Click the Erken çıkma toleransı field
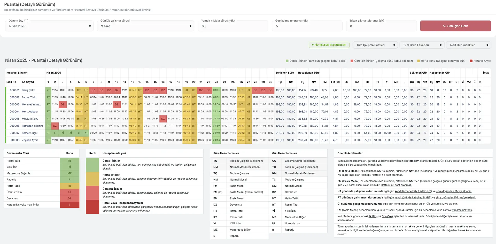 (x=381, y=26)
